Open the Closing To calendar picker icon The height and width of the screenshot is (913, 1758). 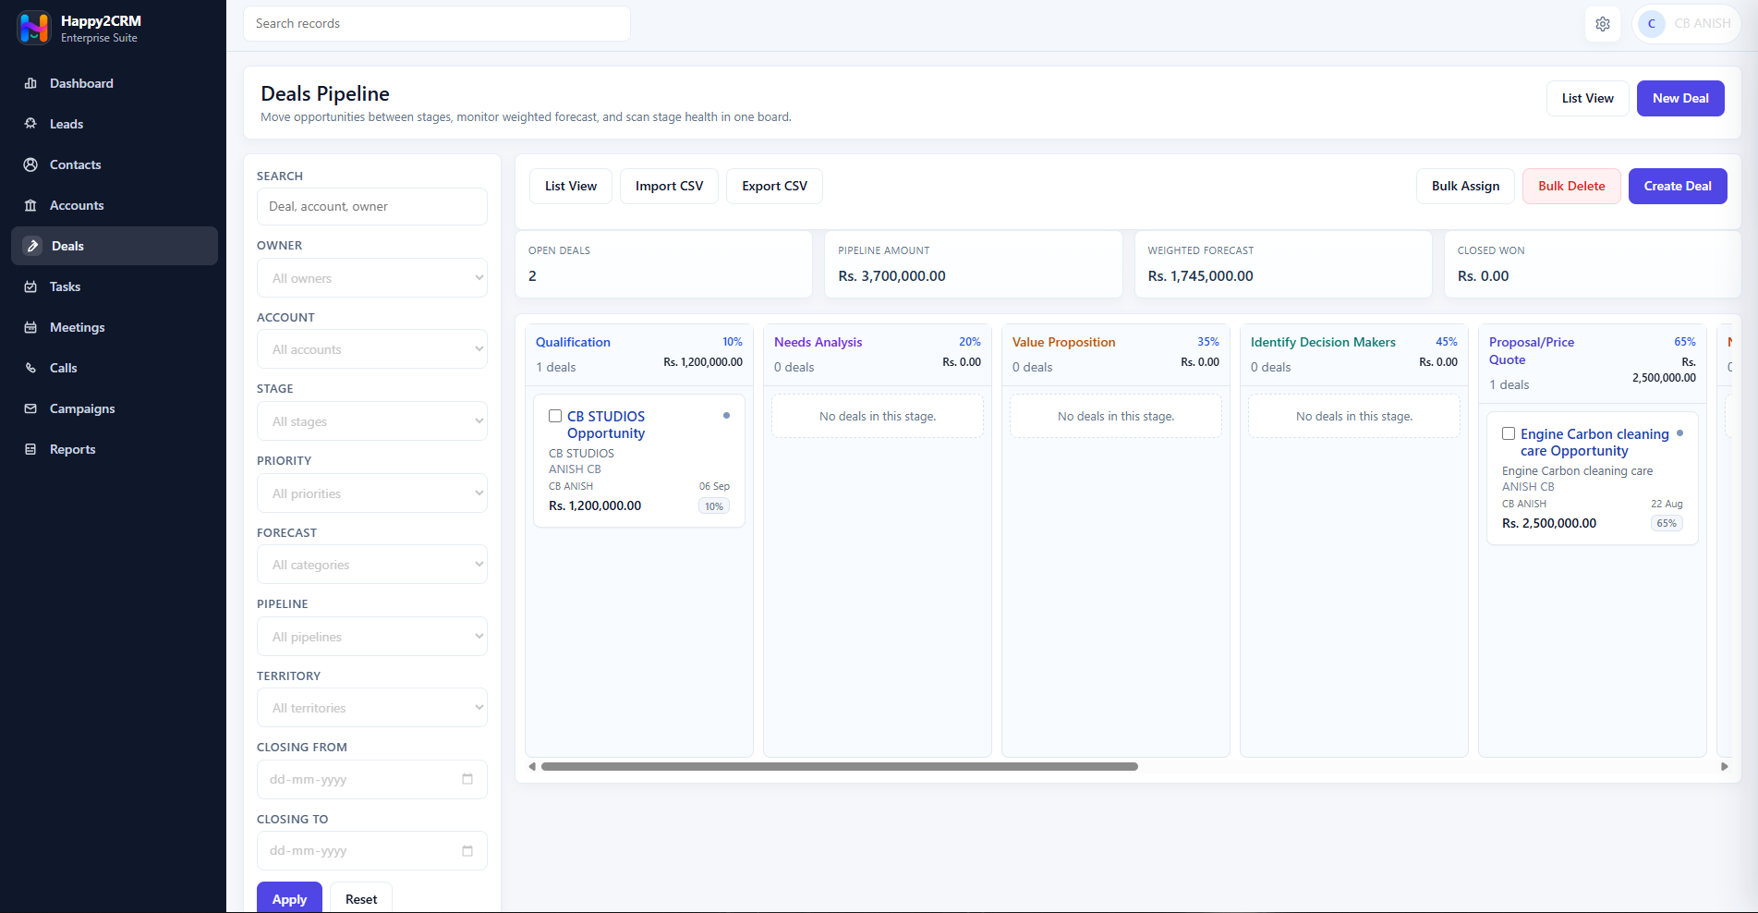(x=467, y=851)
